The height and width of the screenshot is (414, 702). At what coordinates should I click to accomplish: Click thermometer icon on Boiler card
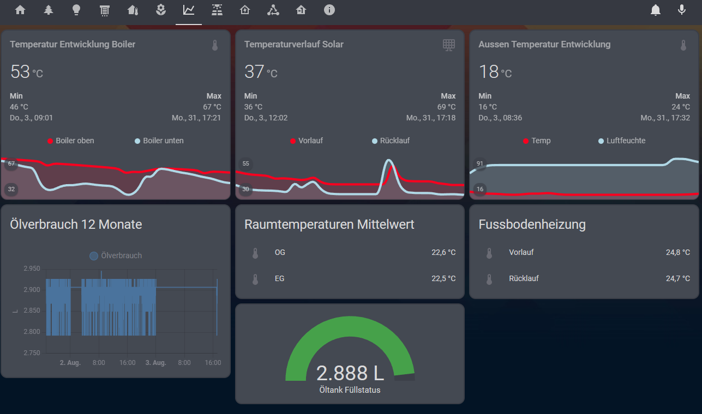pyautogui.click(x=215, y=45)
